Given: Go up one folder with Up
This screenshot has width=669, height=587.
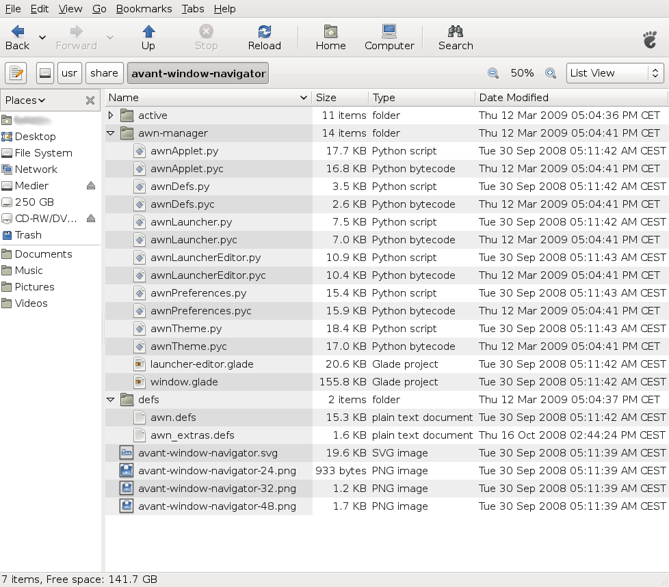Looking at the screenshot, I should 148,38.
